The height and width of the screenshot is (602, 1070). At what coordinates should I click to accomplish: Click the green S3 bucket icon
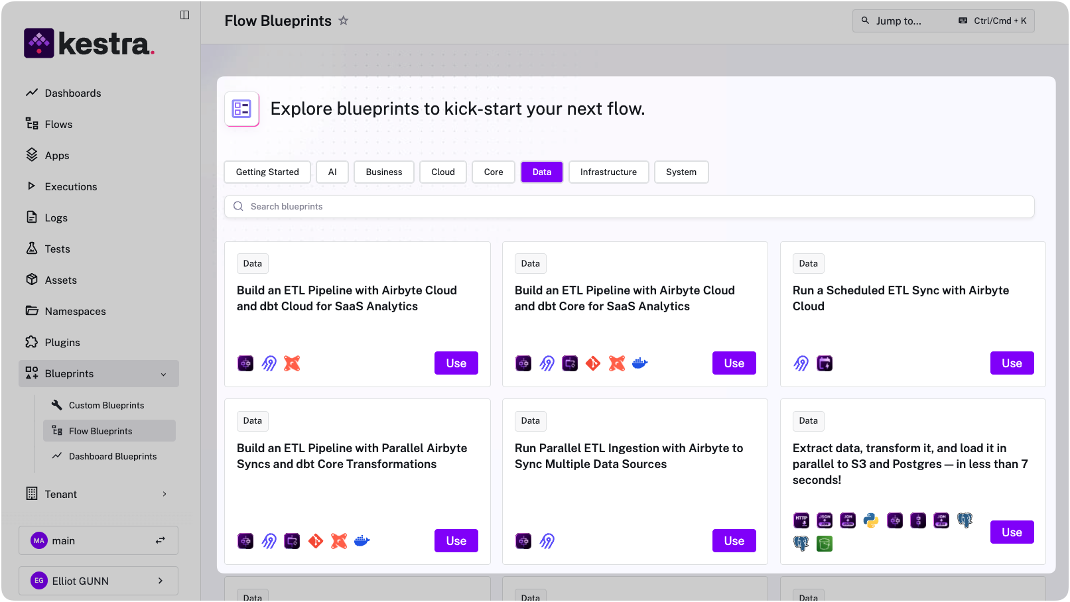tap(825, 544)
